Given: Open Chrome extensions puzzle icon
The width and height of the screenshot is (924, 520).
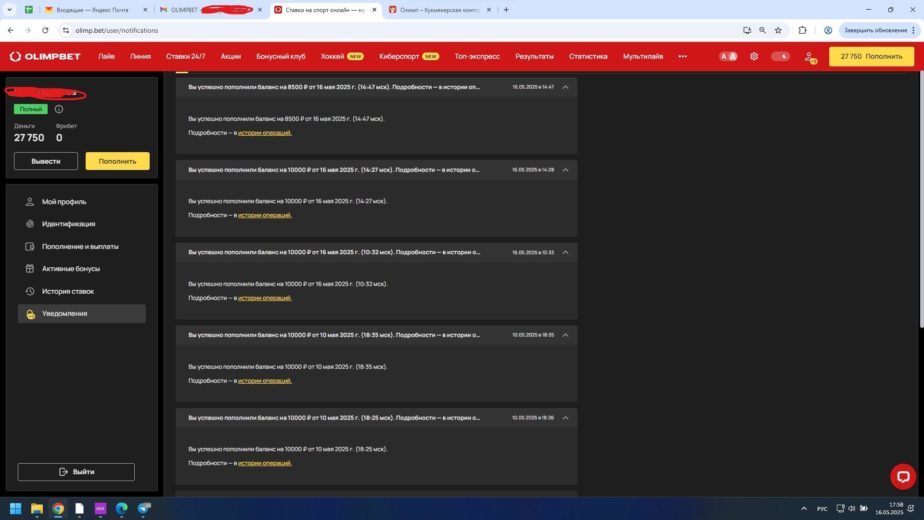Looking at the screenshot, I should click(x=802, y=30).
